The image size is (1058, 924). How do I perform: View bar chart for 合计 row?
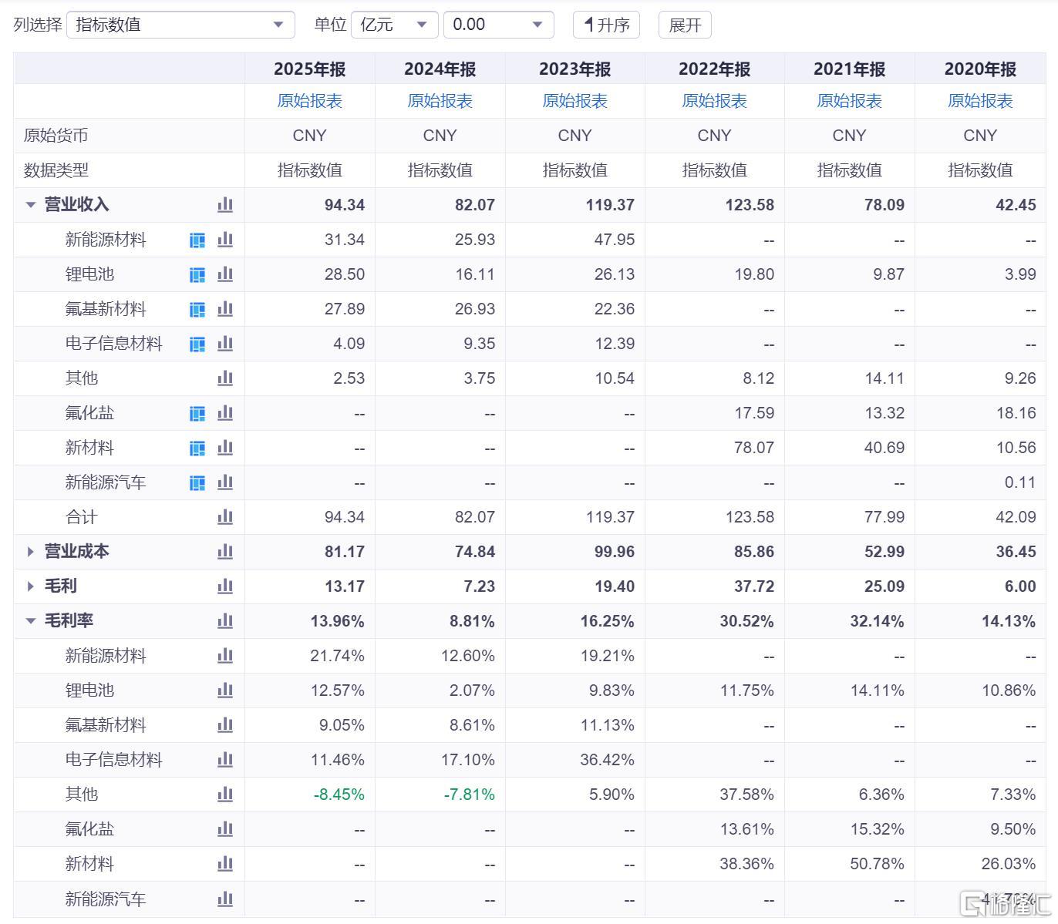point(225,517)
